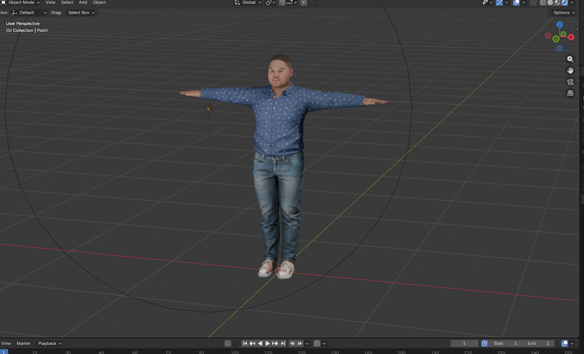
Task: Open the pivot point dropdown arrow
Action: point(274,3)
